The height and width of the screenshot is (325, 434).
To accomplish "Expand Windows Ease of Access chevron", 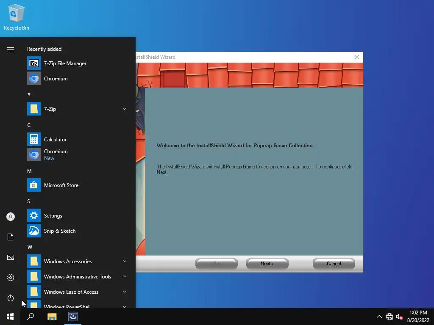I will click(125, 292).
